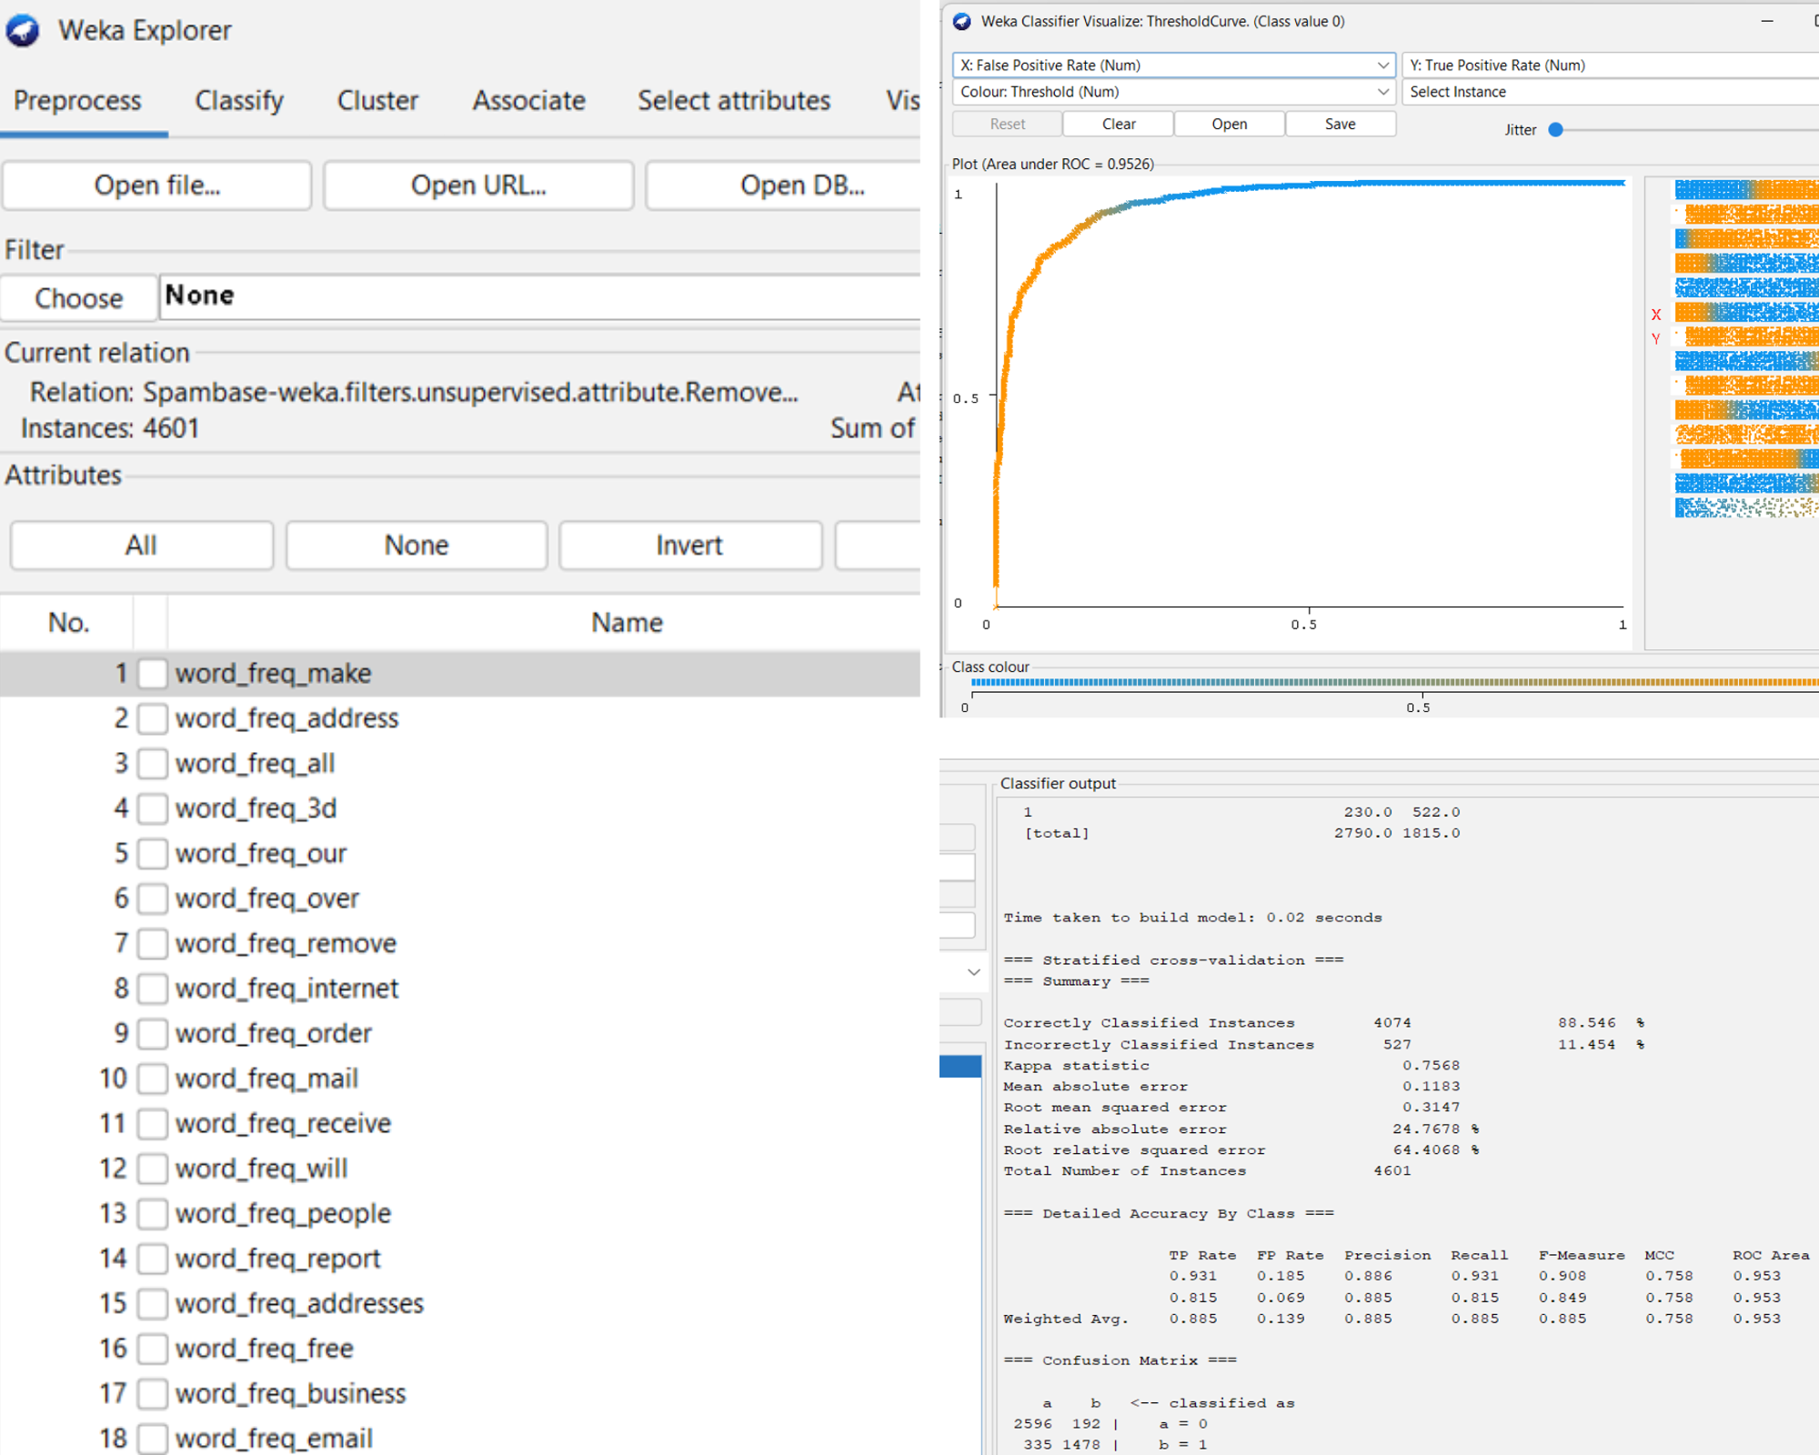This screenshot has height=1455, width=1819.
Task: Click the Filter None text field
Action: pyautogui.click(x=541, y=296)
